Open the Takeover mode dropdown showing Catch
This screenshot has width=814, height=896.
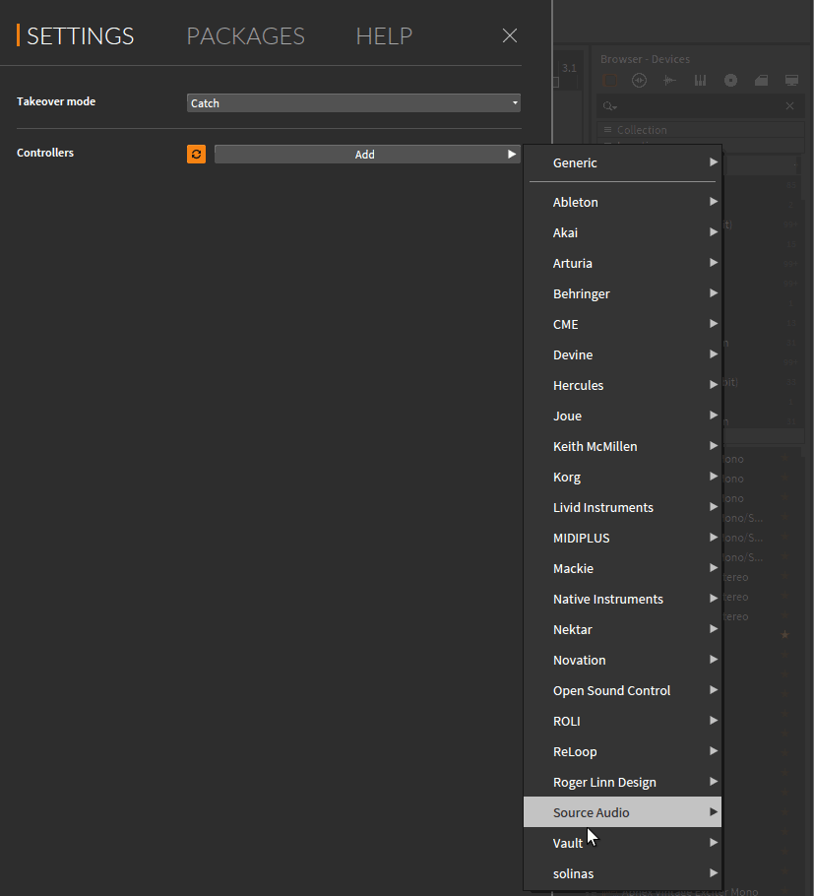coord(353,102)
